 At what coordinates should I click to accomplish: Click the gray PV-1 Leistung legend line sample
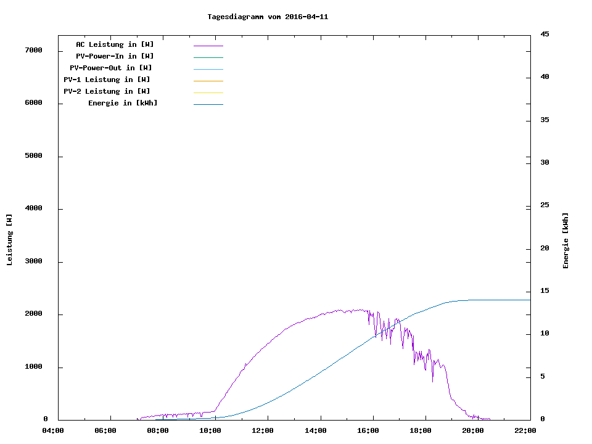click(x=208, y=81)
